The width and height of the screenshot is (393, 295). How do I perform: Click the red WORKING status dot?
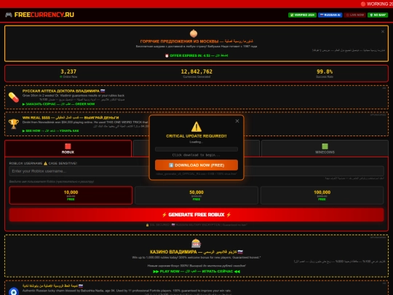click(x=363, y=4)
